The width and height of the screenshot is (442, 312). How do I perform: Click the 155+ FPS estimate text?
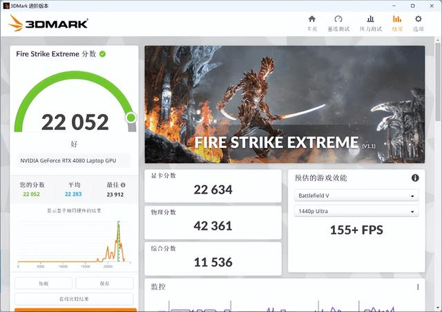pyautogui.click(x=356, y=230)
